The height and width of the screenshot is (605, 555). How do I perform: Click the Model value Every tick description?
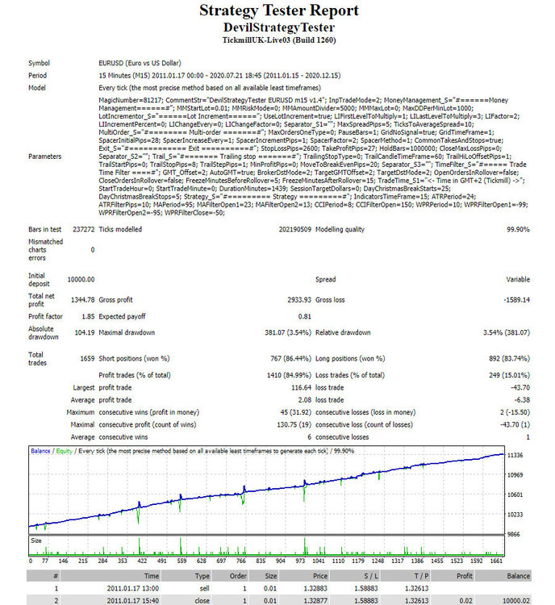(x=210, y=88)
